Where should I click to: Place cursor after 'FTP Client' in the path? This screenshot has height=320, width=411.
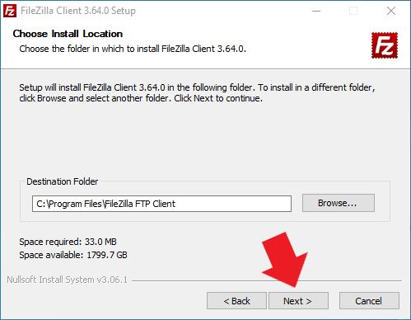(176, 204)
